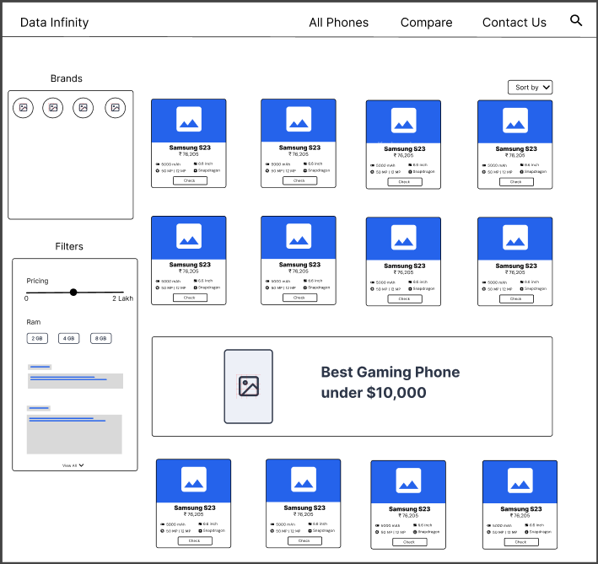Image resolution: width=598 pixels, height=564 pixels.
Task: Click the Pricing slider handle
Action: tap(73, 293)
